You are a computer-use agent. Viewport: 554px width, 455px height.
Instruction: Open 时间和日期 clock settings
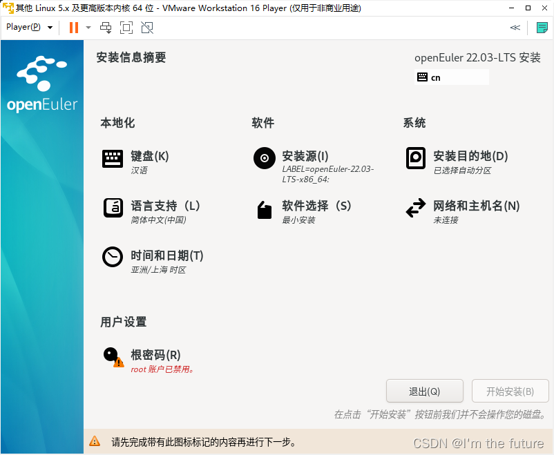click(166, 255)
